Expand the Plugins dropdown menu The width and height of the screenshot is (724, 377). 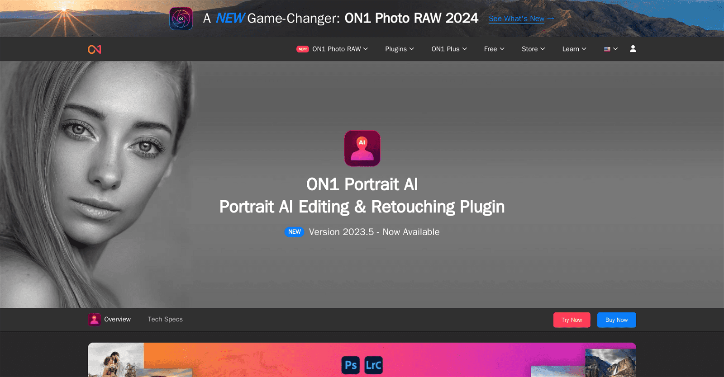click(399, 49)
